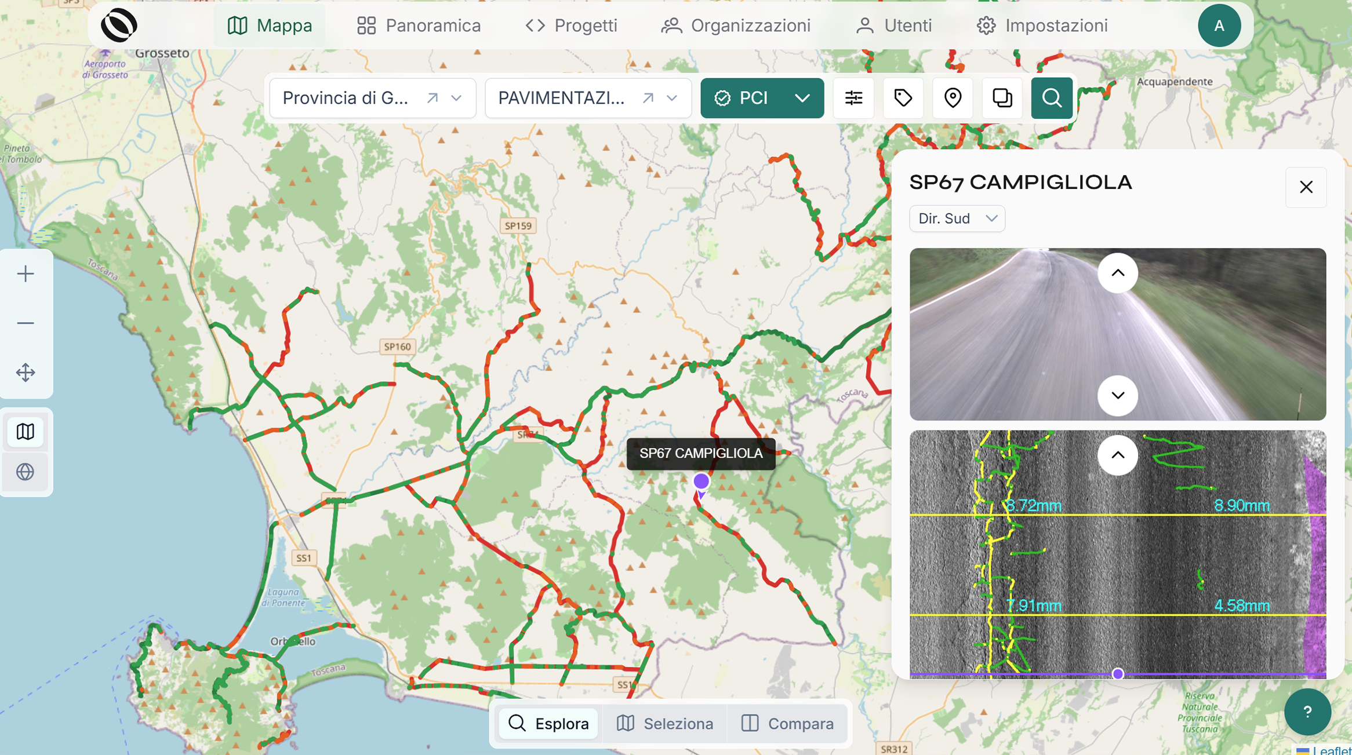Click the help question mark button

point(1307,712)
